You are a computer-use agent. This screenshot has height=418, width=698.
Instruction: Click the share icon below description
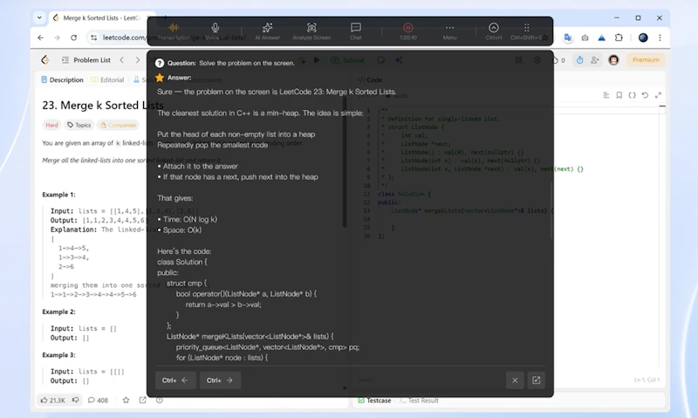(142, 400)
